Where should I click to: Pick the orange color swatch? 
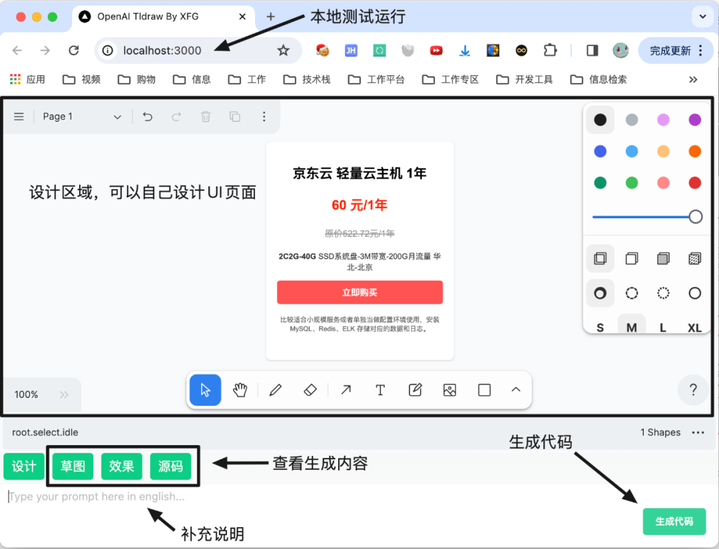[x=695, y=151]
